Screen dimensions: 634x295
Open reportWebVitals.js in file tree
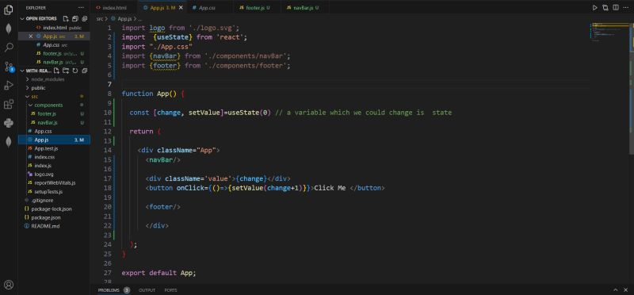(54, 183)
